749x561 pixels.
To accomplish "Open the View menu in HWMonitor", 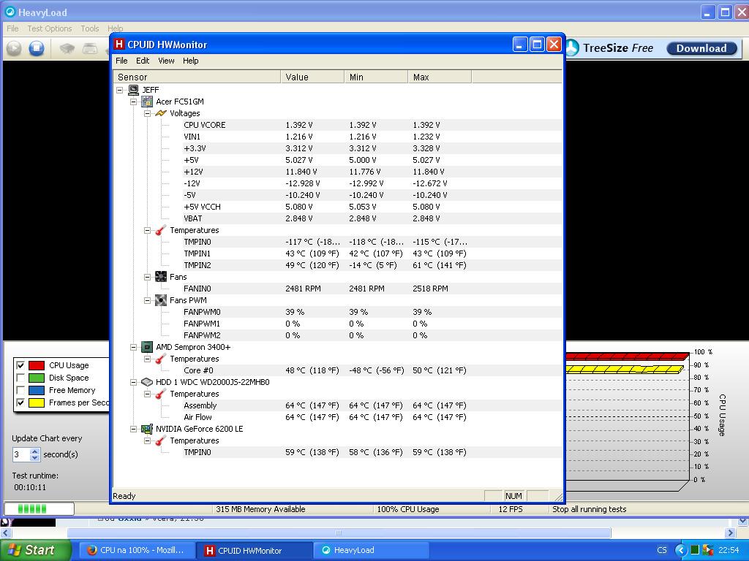I will tap(166, 61).
